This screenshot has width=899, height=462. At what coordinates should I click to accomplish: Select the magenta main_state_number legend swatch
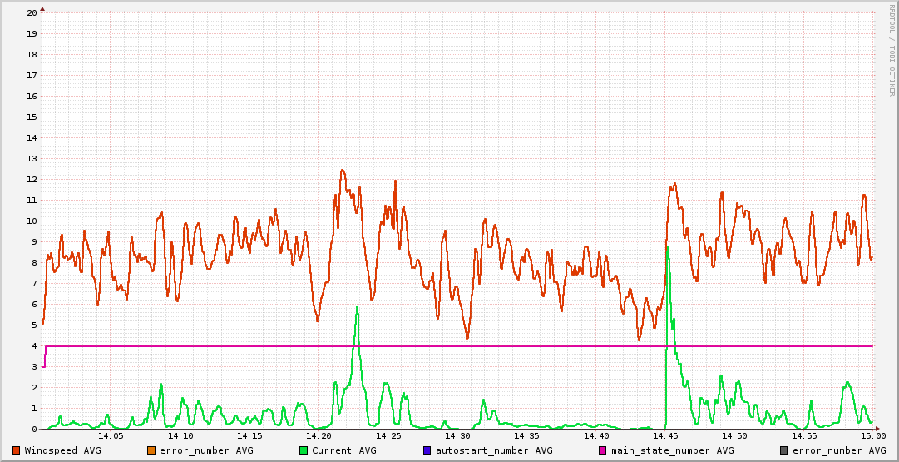(603, 450)
